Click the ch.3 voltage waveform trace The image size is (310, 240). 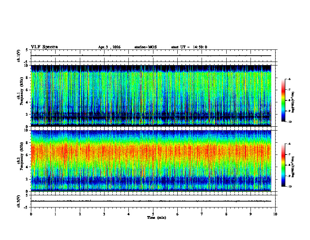tap(151, 201)
